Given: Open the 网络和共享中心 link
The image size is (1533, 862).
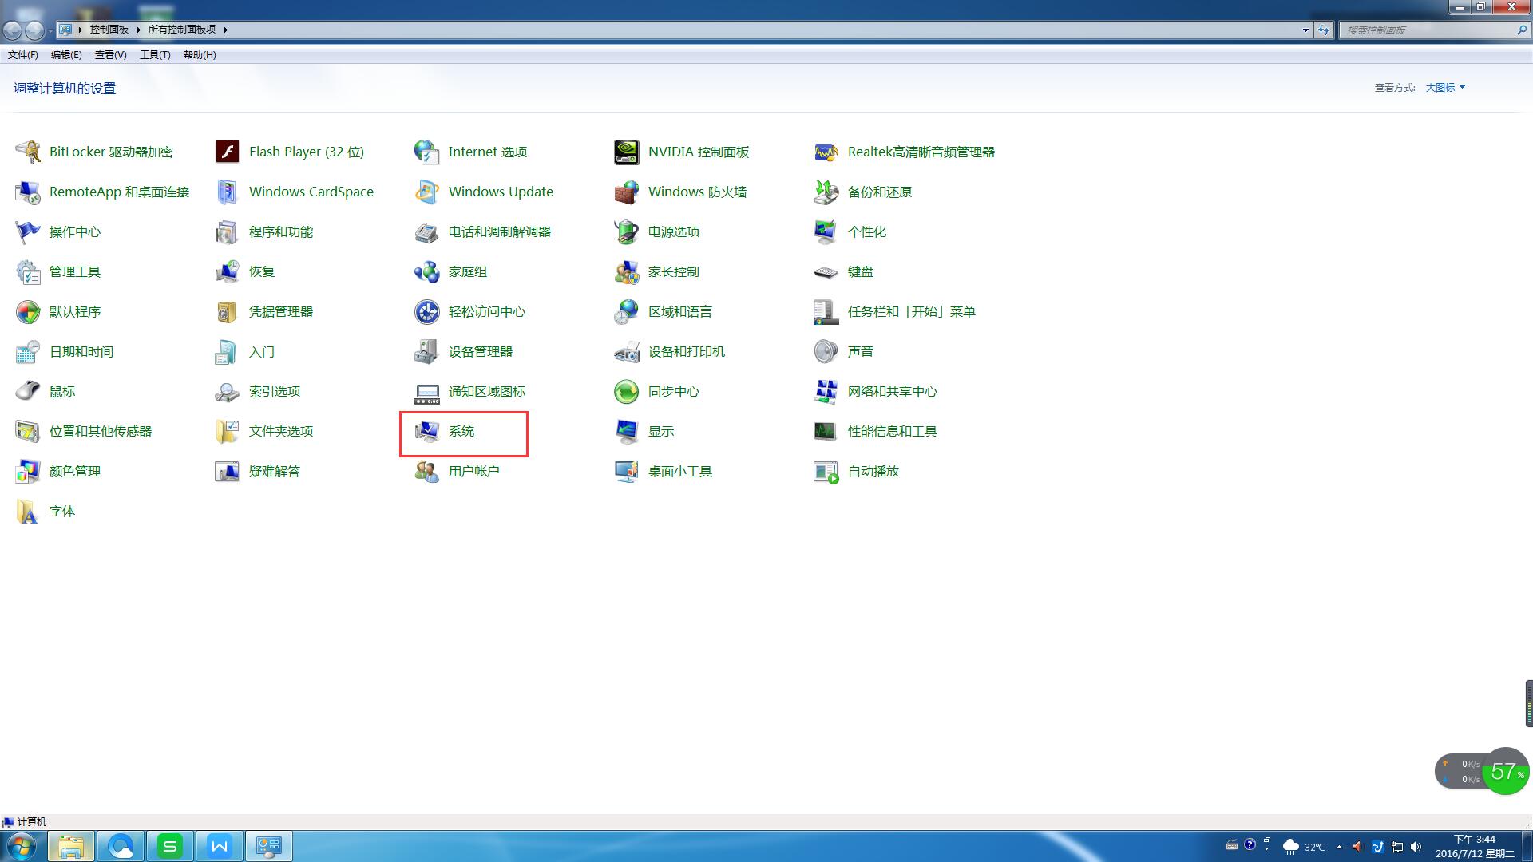Looking at the screenshot, I should click(x=893, y=391).
